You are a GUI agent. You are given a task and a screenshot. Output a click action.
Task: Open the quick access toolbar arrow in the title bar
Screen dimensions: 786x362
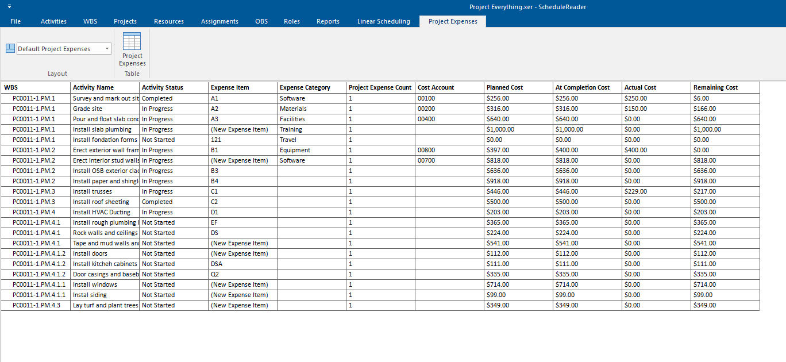(9, 6)
